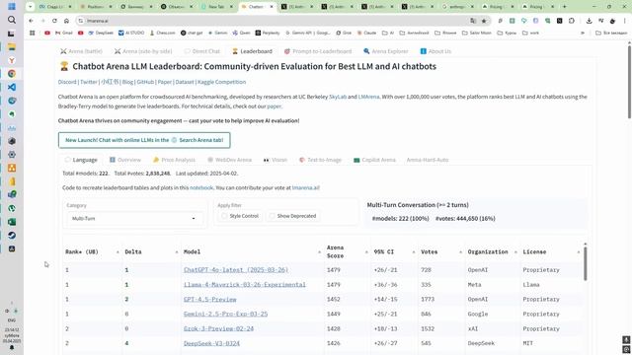632x355 pixels.
Task: Open the extensions puzzle icon
Action: pyautogui.click(x=572, y=21)
